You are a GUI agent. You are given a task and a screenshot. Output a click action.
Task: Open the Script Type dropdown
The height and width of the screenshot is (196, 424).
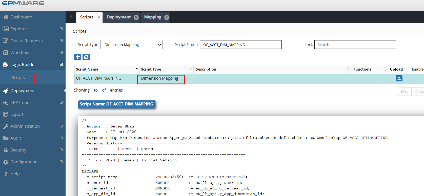pos(131,45)
